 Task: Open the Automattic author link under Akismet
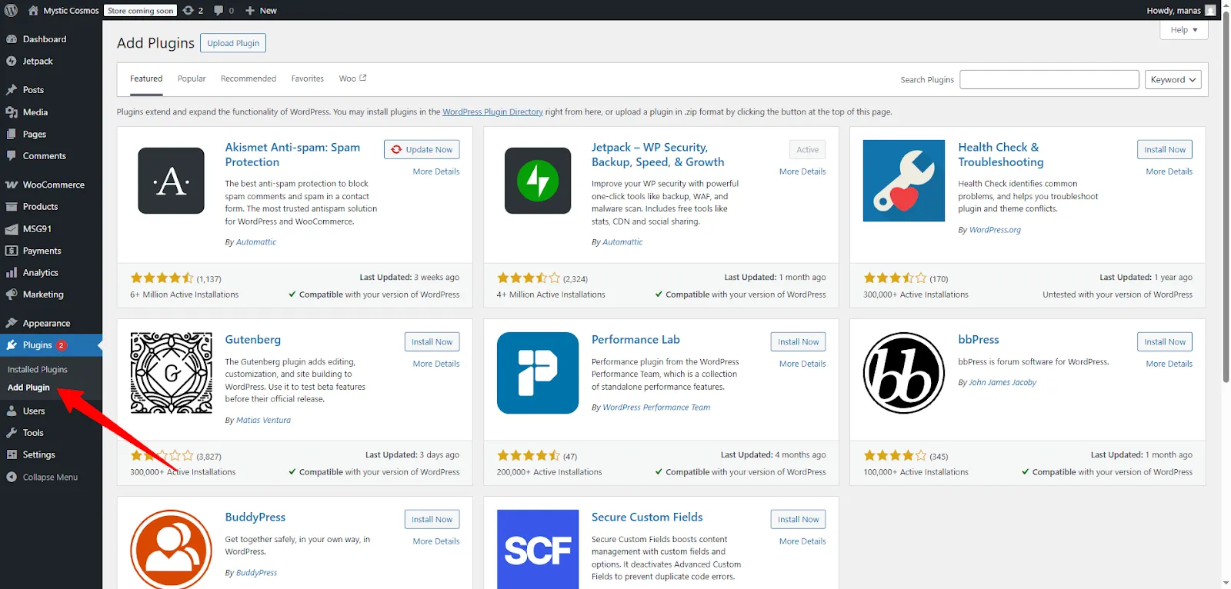point(256,242)
